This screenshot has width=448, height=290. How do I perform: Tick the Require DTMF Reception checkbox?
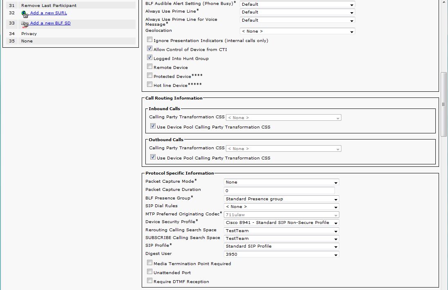150,281
